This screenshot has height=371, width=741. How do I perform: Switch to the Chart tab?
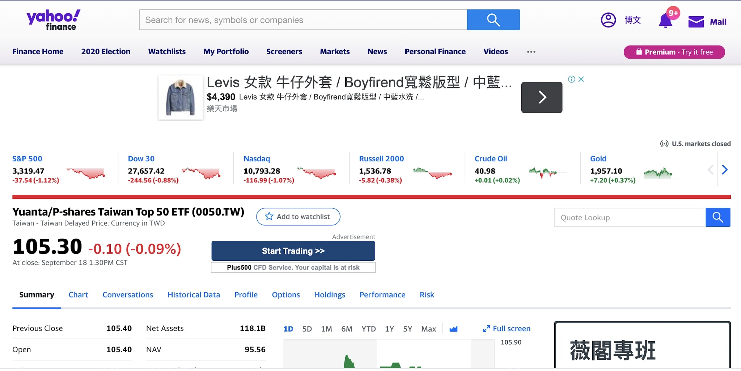click(x=78, y=295)
